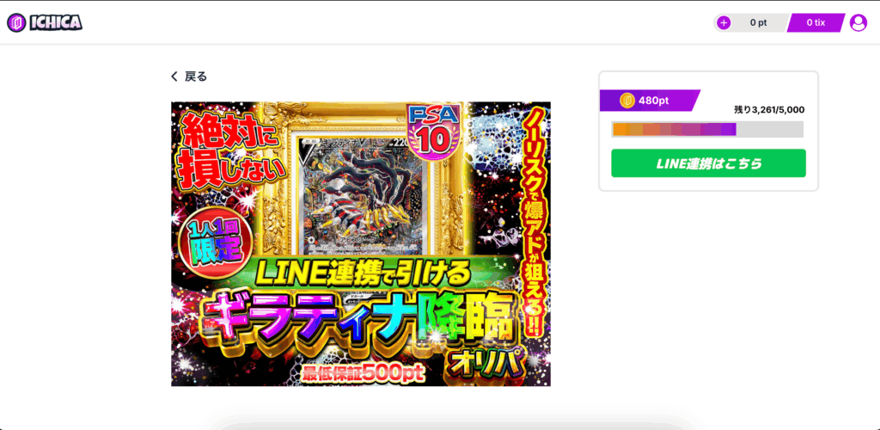Select the purple 480pt price badge
Image resolution: width=880 pixels, height=430 pixels.
coord(650,101)
